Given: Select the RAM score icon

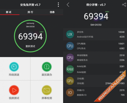Looking at the screenshot, I should click(x=70, y=69).
